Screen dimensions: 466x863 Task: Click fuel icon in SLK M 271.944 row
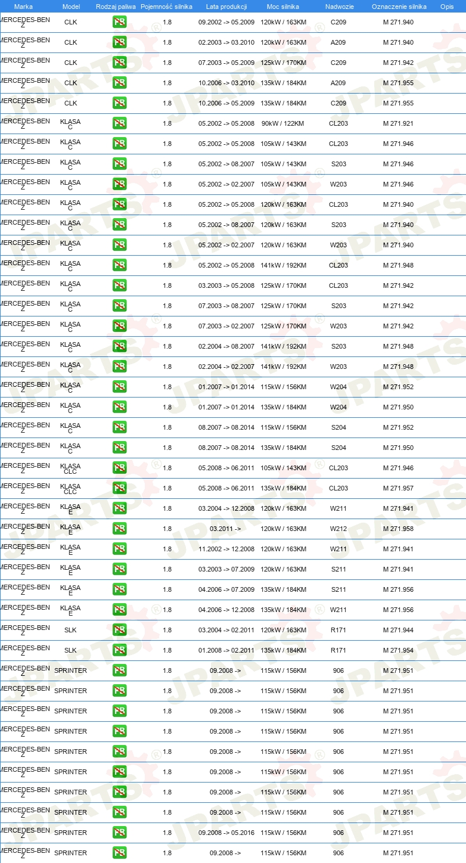pos(119,630)
